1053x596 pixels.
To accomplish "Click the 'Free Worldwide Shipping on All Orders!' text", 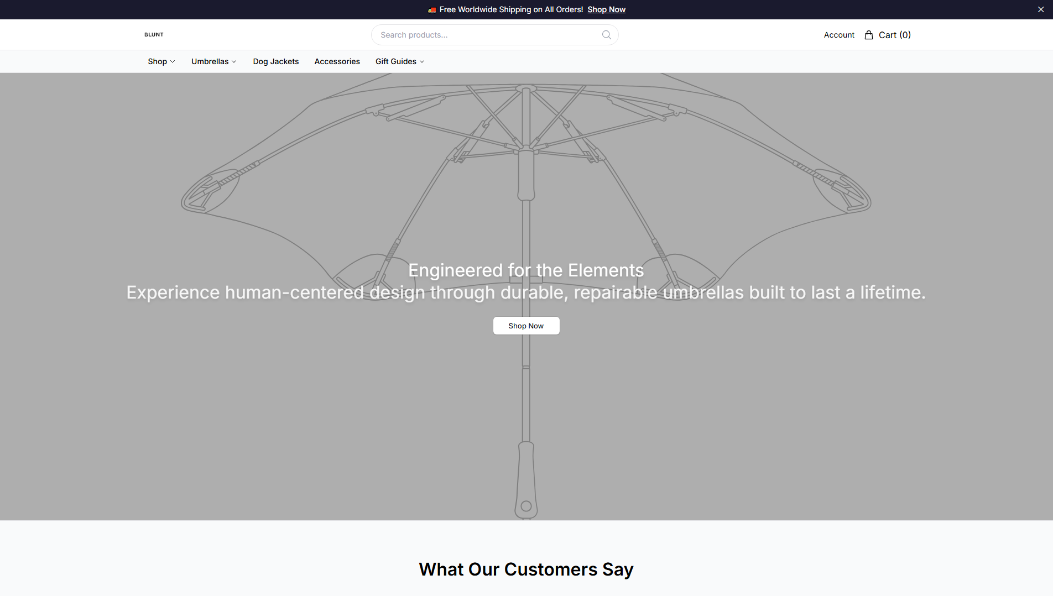I will (x=511, y=9).
